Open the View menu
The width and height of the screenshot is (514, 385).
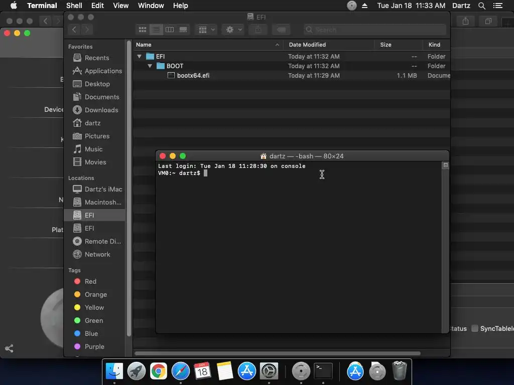click(x=120, y=6)
